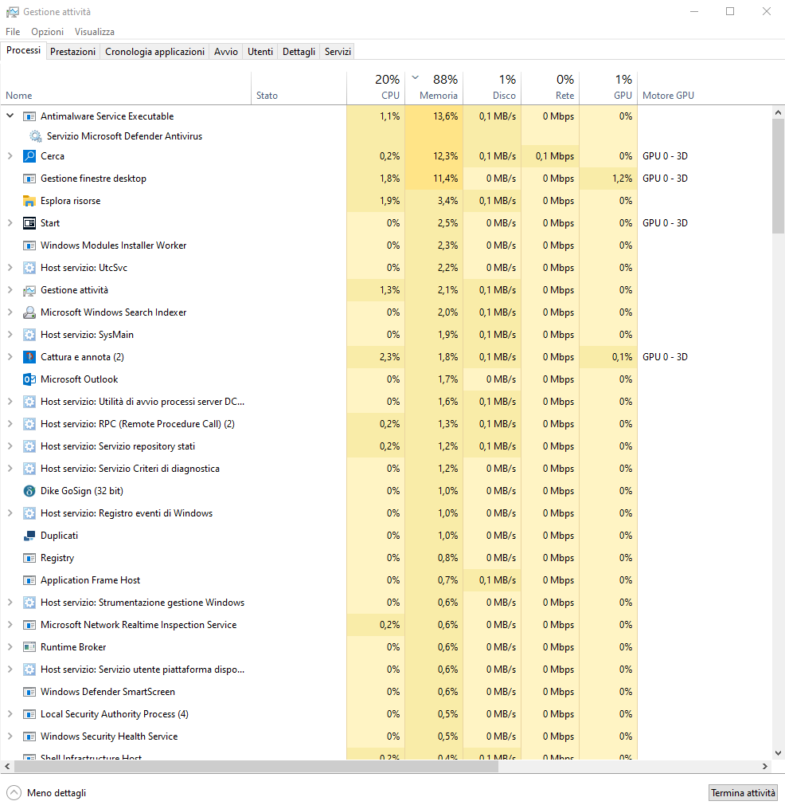The width and height of the screenshot is (785, 809).
Task: Click the Duplicati process icon
Action: pos(29,536)
